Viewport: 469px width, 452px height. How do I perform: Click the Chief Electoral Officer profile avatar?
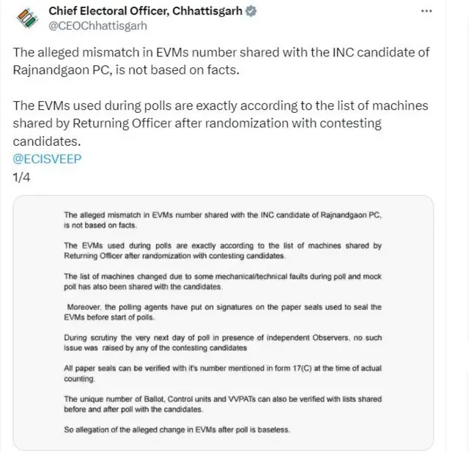click(x=26, y=17)
